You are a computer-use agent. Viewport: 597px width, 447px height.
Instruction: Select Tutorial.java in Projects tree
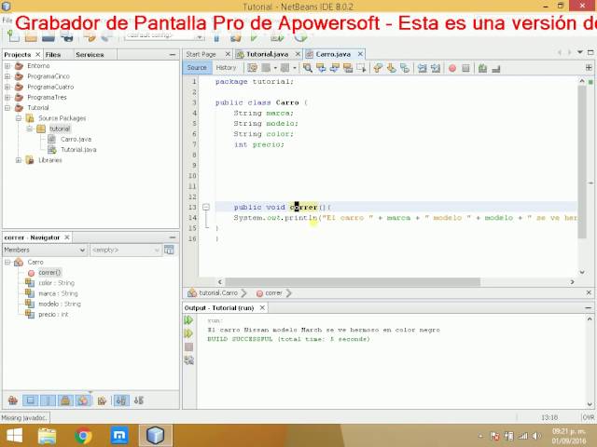point(78,150)
